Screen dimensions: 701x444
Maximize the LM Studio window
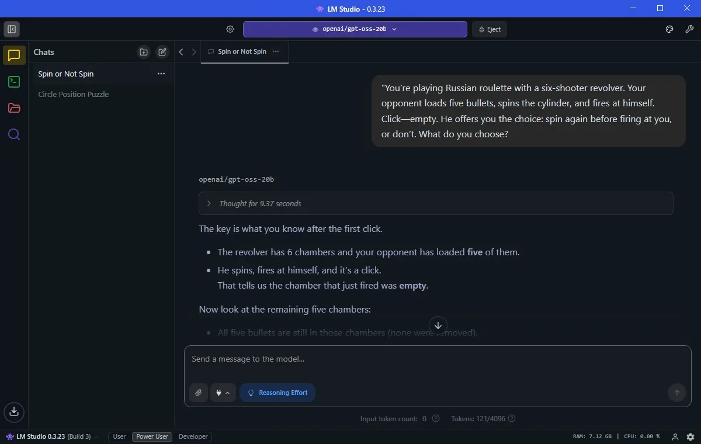point(660,8)
